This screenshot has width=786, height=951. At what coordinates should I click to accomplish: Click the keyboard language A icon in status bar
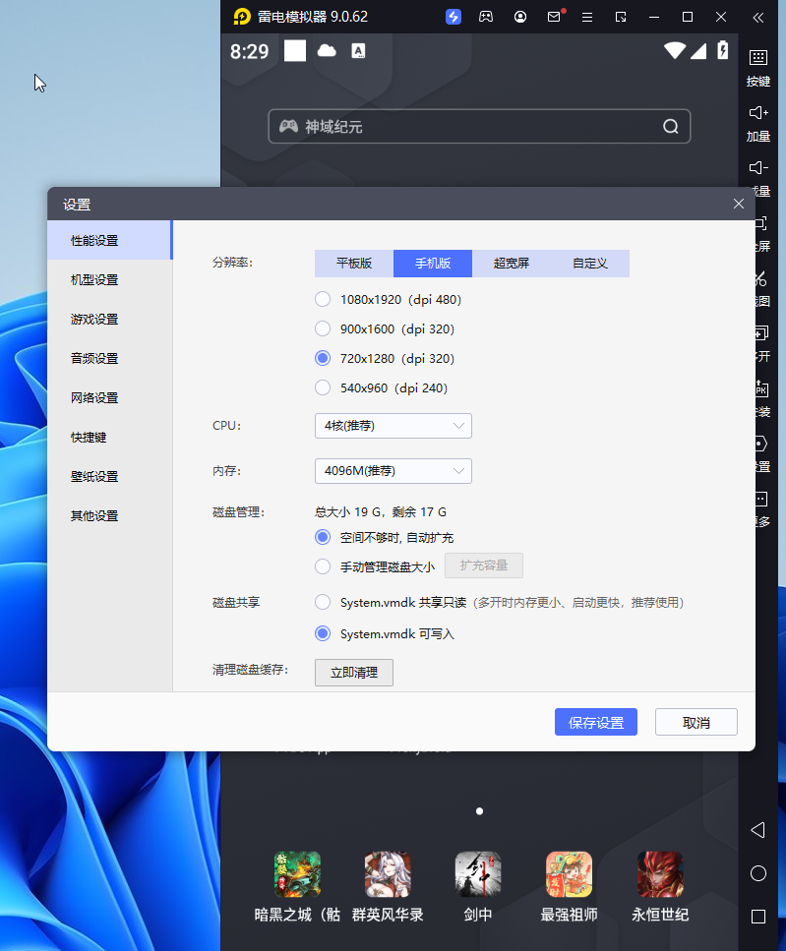(358, 51)
